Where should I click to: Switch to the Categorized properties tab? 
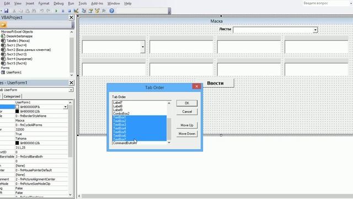click(x=12, y=96)
